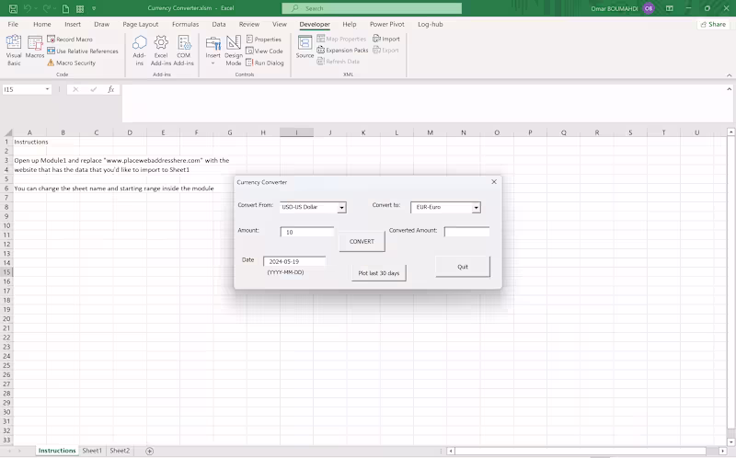Click the New document icon in quick access
The width and height of the screenshot is (736, 458).
tap(65, 8)
